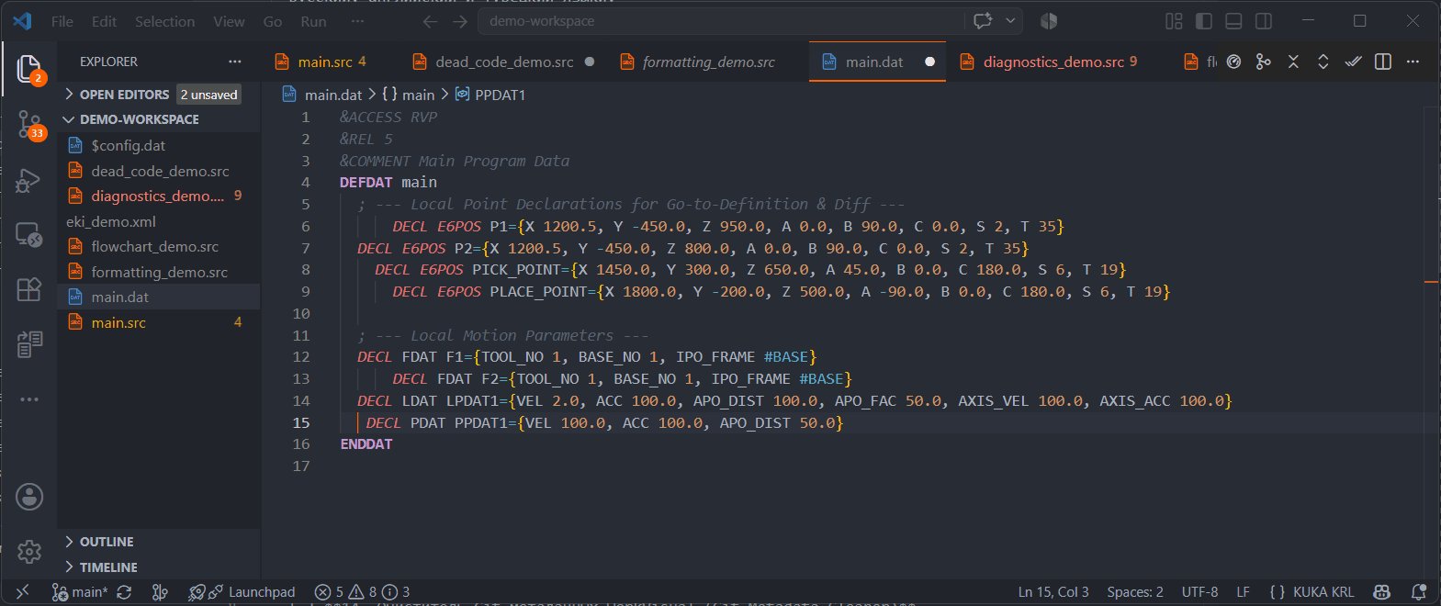1441x606 pixels.
Task: Checkout branch main* in status bar
Action: coord(80,592)
